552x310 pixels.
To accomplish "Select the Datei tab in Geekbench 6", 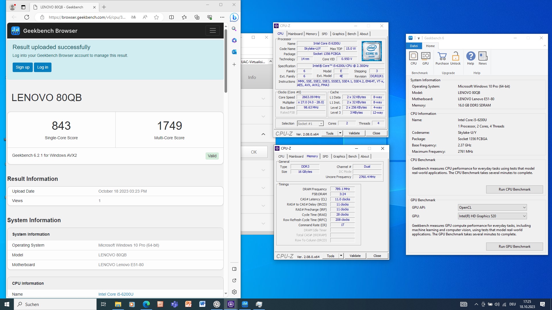I will pos(414,46).
